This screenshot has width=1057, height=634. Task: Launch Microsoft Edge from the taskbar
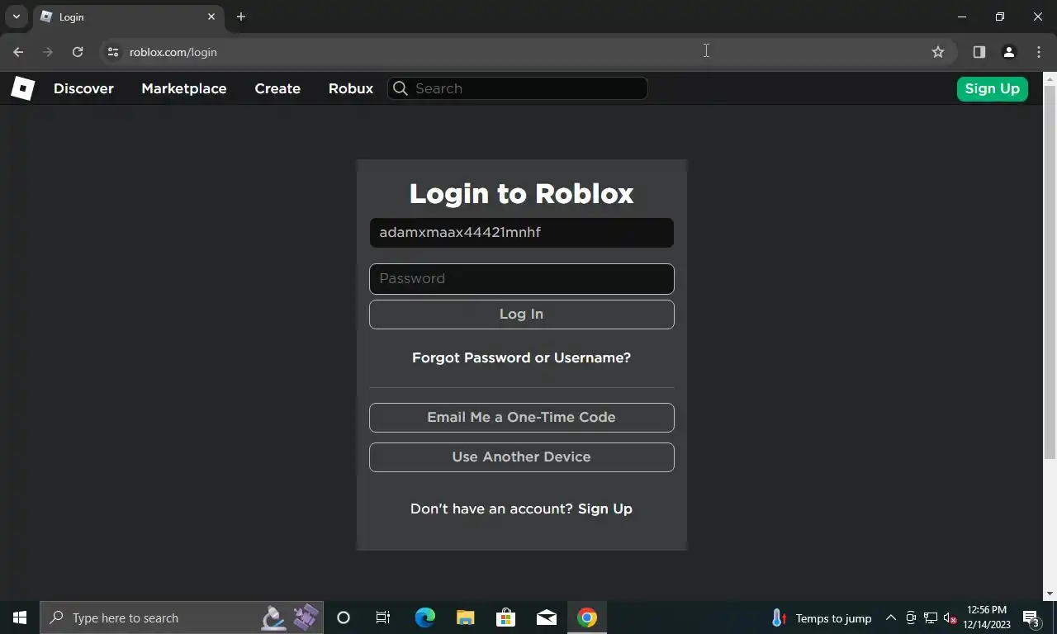(x=424, y=617)
